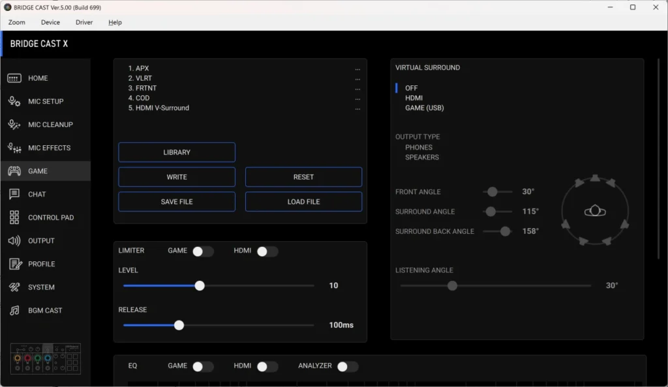Open the Mic Effects icon
Image resolution: width=668 pixels, height=387 pixels.
click(14, 148)
